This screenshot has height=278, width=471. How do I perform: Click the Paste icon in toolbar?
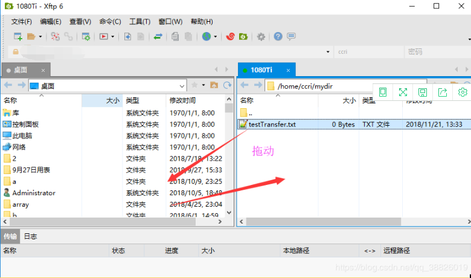click(x=188, y=36)
